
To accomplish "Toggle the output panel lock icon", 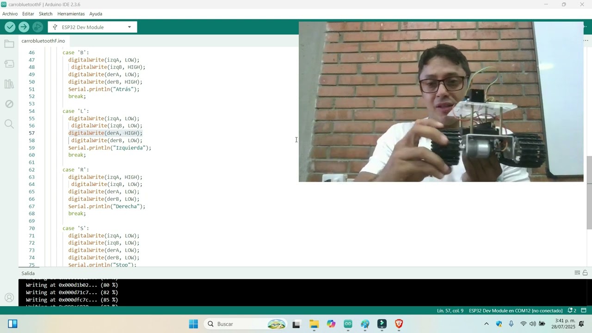I will [x=585, y=273].
